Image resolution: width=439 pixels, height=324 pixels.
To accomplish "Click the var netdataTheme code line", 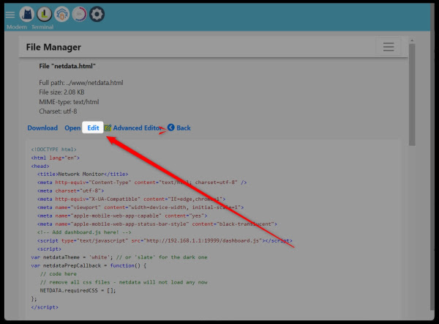I will tap(119, 257).
